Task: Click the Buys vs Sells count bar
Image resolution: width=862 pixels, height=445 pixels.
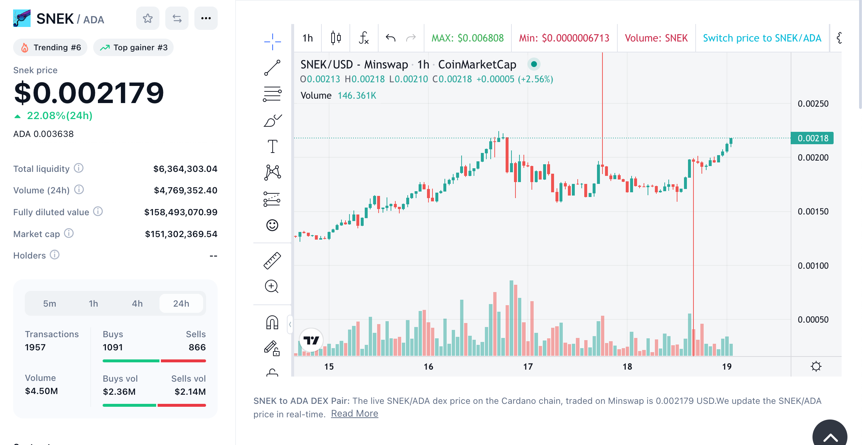Action: click(154, 361)
